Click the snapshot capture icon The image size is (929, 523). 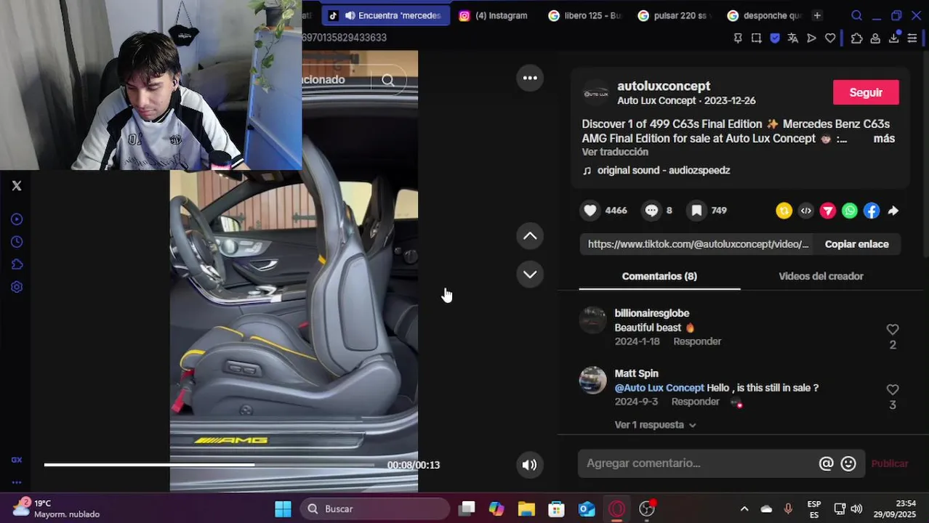click(756, 38)
